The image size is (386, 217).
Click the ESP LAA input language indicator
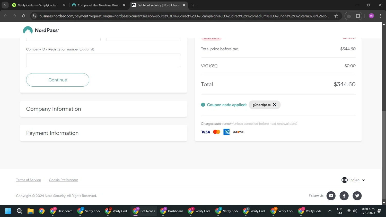pyautogui.click(x=339, y=211)
